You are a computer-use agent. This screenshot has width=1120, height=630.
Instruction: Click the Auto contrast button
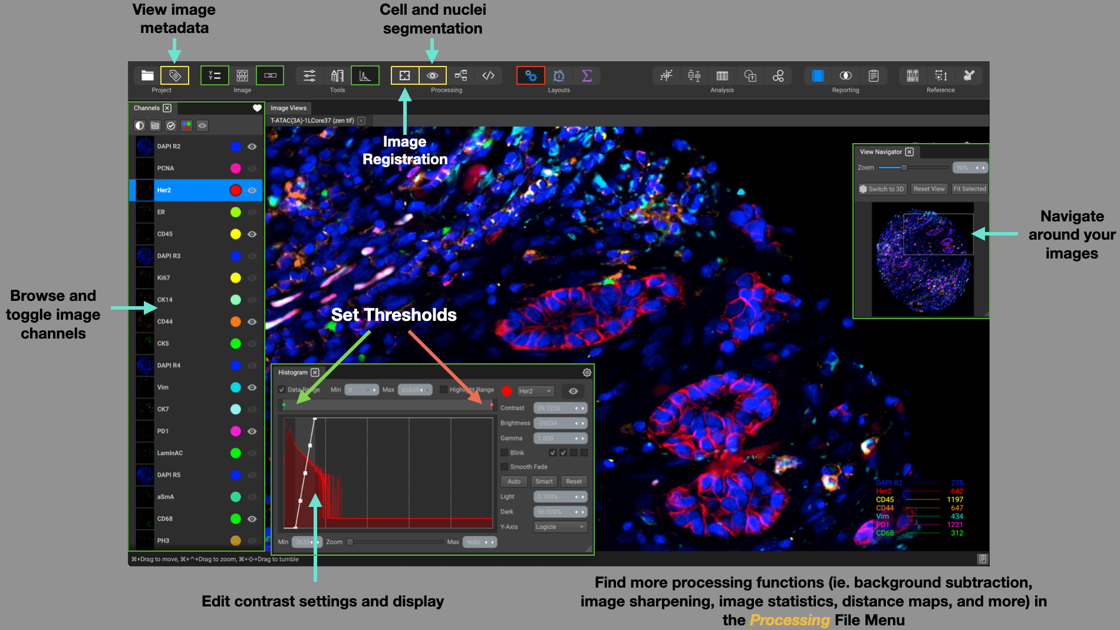[x=514, y=482]
